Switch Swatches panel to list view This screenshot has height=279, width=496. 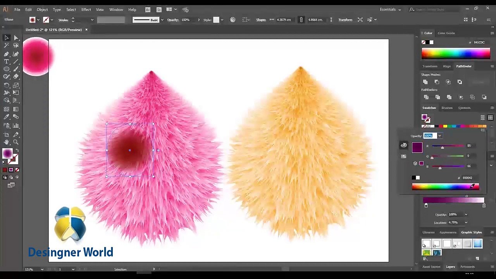(482, 117)
